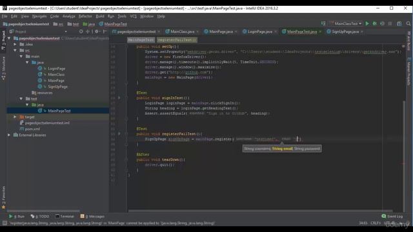The width and height of the screenshot is (413, 232).
Task: Switch to MainClass.java editor tab
Action: click(182, 32)
